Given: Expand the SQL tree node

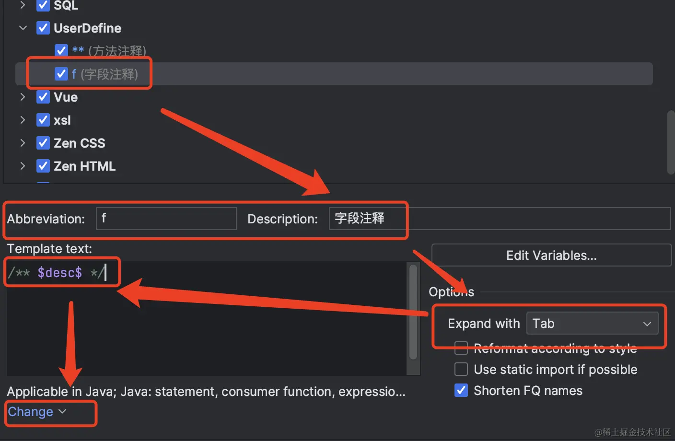Looking at the screenshot, I should pos(23,5).
